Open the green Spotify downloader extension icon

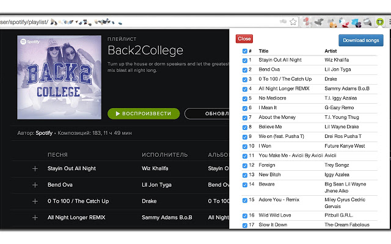point(379,22)
